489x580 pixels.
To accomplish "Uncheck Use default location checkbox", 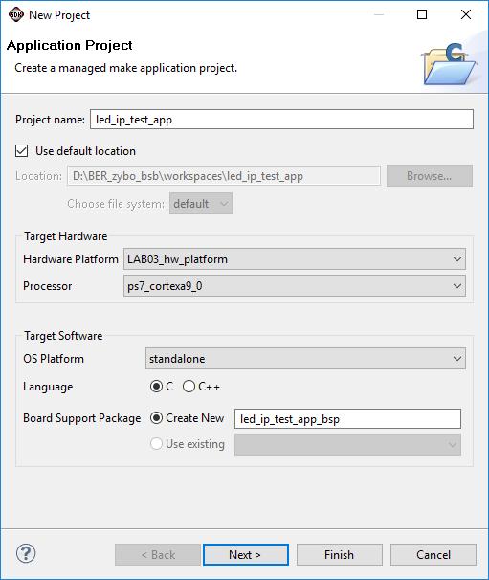I will [21, 151].
